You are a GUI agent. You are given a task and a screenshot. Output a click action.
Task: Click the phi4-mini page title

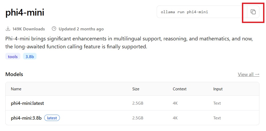point(25,13)
